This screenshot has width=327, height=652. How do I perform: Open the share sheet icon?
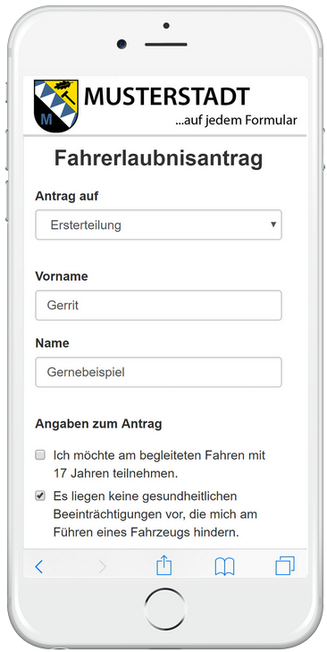point(164,565)
